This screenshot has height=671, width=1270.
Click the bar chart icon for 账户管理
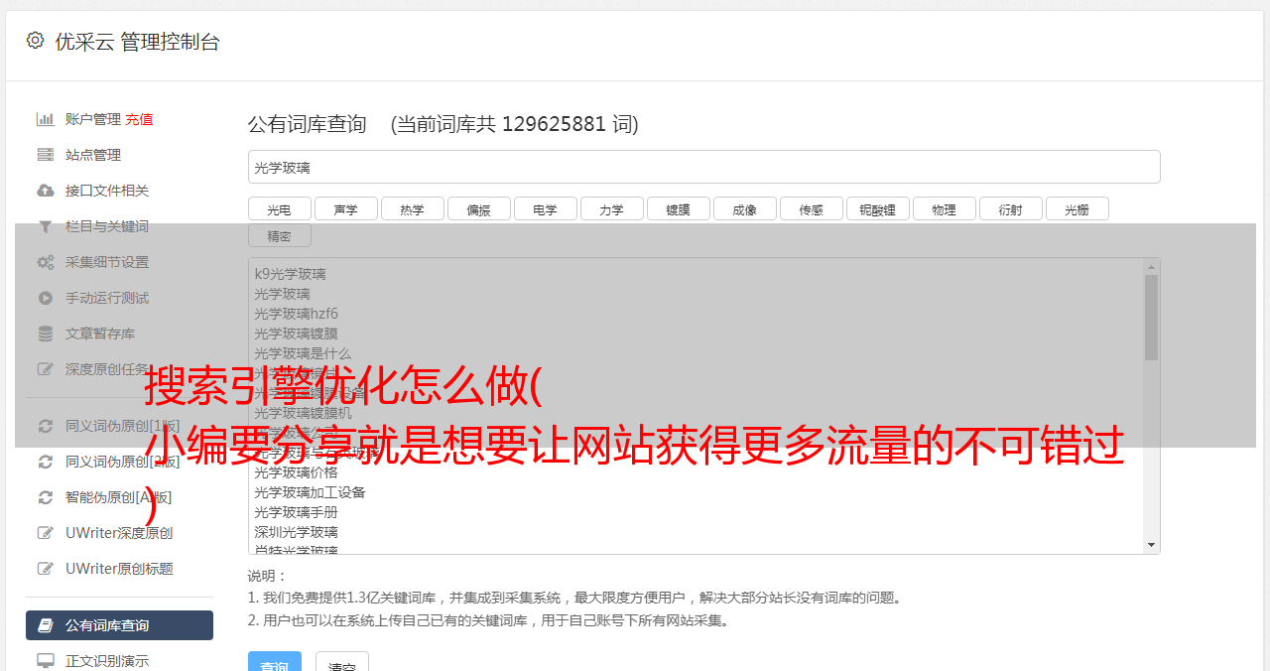(46, 119)
